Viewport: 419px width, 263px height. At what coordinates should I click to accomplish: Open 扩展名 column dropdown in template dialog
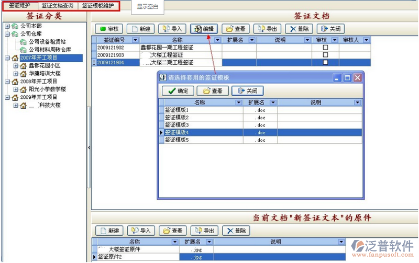click(273, 102)
